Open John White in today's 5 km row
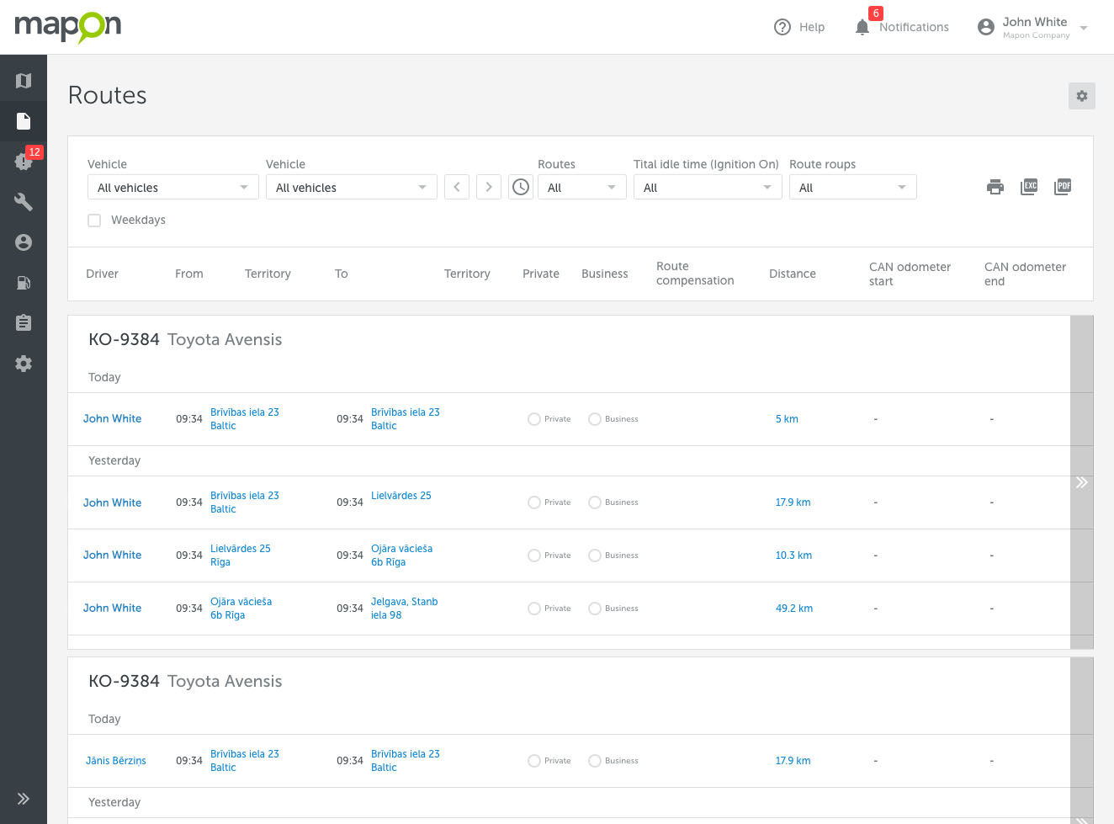 tap(113, 419)
